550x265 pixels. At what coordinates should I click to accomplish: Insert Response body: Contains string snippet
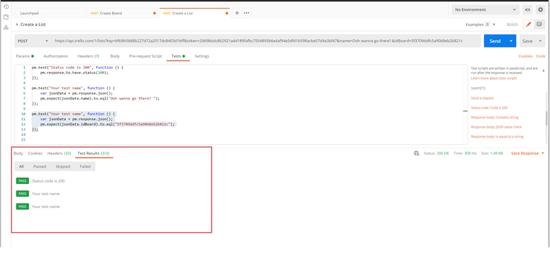click(494, 117)
